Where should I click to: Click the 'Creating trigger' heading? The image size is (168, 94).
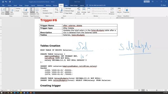[x=50, y=86]
